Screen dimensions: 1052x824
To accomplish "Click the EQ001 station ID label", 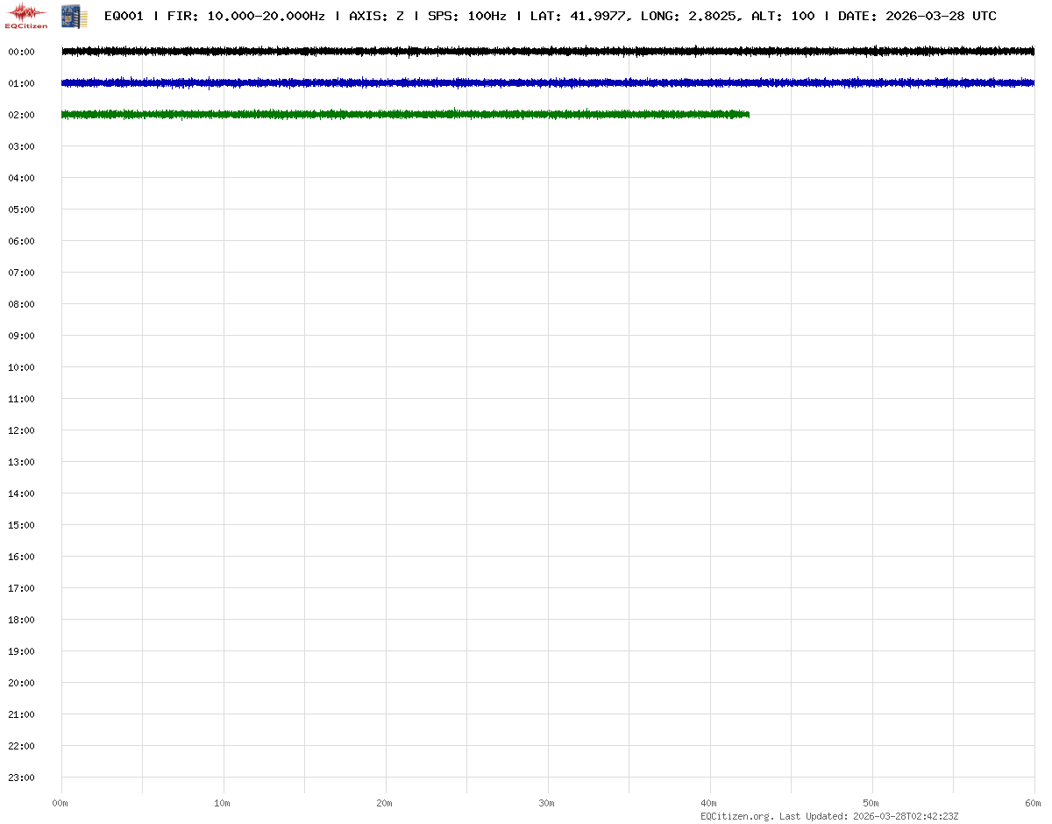I will tap(124, 16).
